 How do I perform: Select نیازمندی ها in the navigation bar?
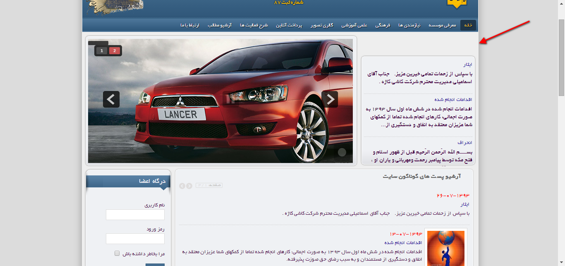point(409,25)
